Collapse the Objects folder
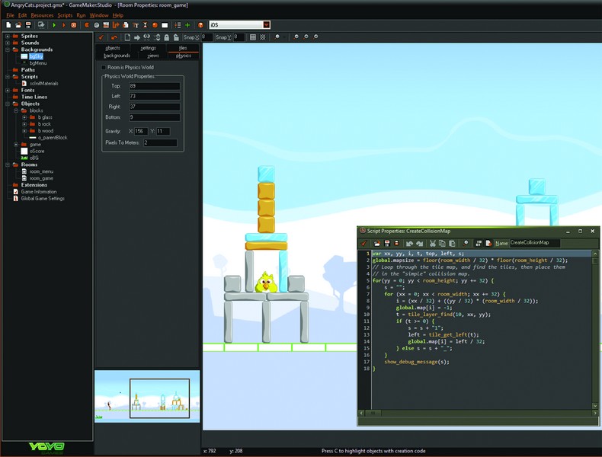 click(8, 104)
